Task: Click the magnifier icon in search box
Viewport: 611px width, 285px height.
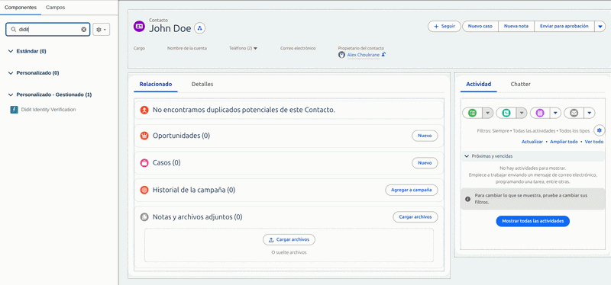Action: tap(14, 30)
